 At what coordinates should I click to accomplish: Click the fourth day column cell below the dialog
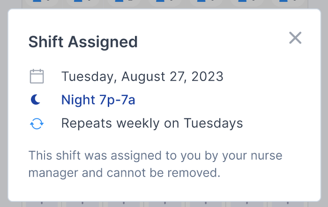click(165, 204)
